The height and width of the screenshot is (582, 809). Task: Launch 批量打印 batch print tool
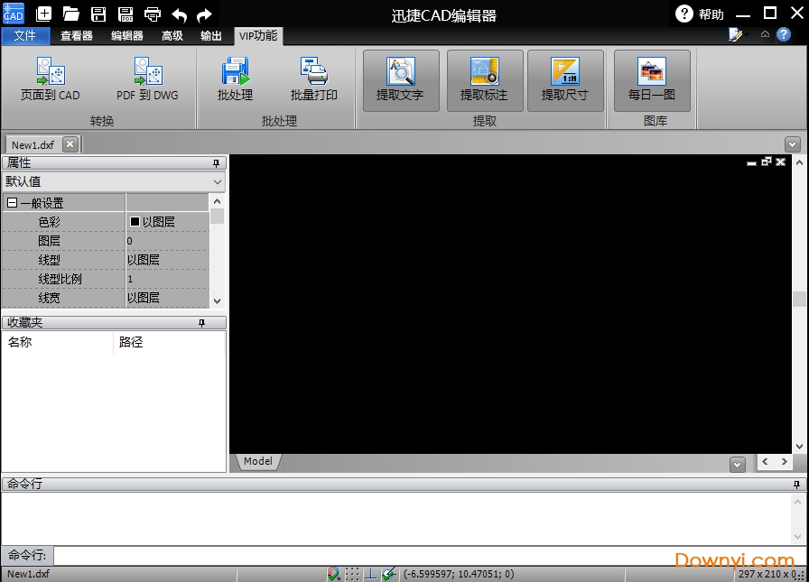click(314, 79)
